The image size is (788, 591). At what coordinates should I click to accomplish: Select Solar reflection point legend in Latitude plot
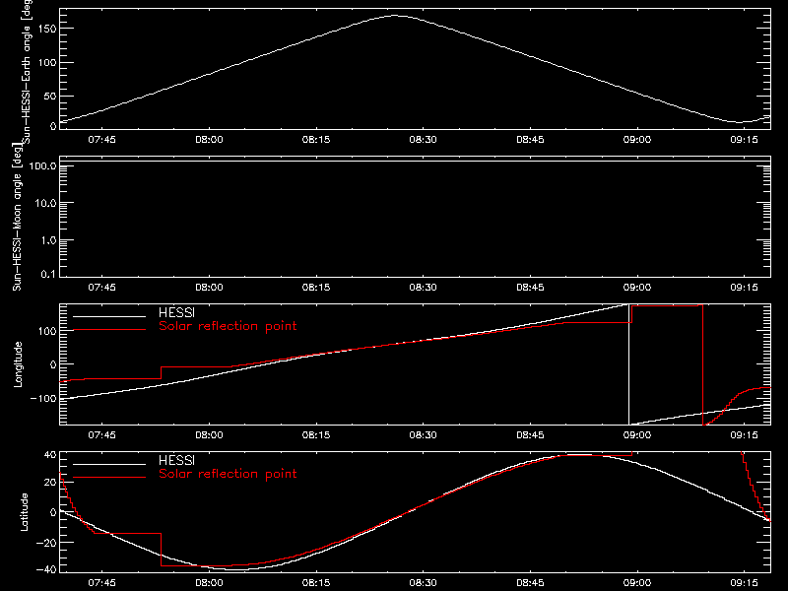pyautogui.click(x=228, y=474)
